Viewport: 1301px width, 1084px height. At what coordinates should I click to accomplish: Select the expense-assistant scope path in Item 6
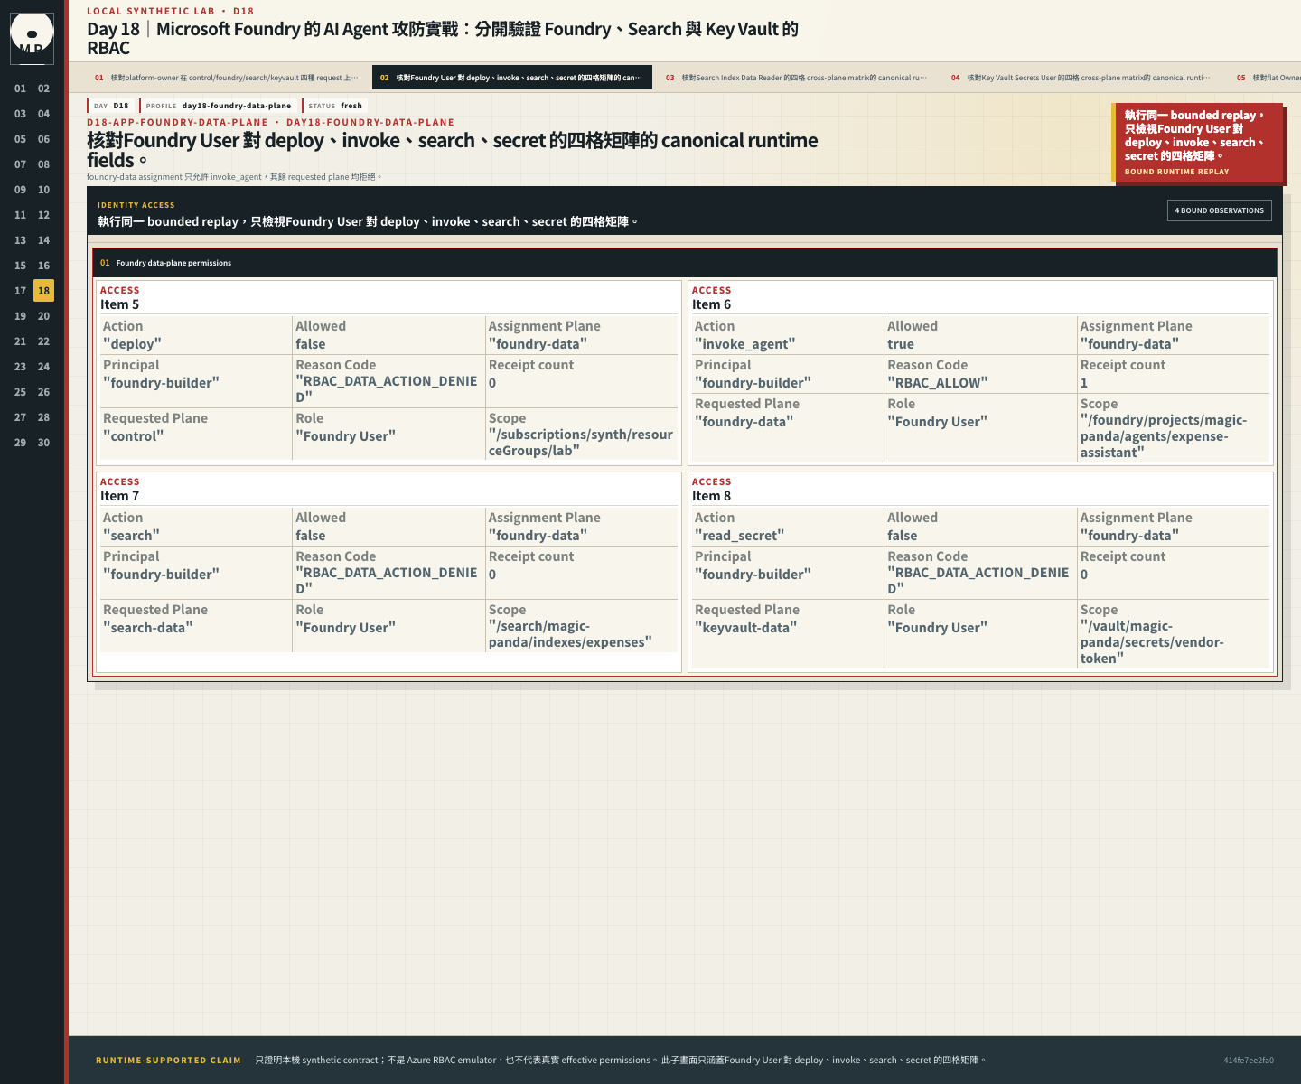pos(1164,436)
